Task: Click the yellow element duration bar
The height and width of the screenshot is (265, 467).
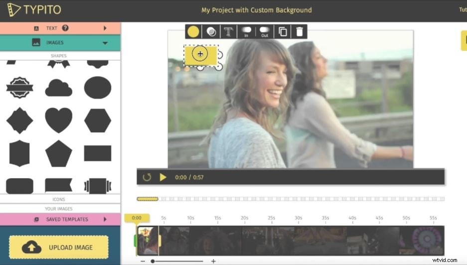Action: tap(148, 199)
